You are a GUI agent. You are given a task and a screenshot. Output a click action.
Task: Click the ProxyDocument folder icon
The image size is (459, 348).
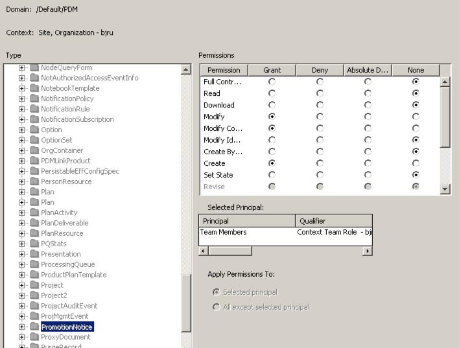[x=34, y=337]
